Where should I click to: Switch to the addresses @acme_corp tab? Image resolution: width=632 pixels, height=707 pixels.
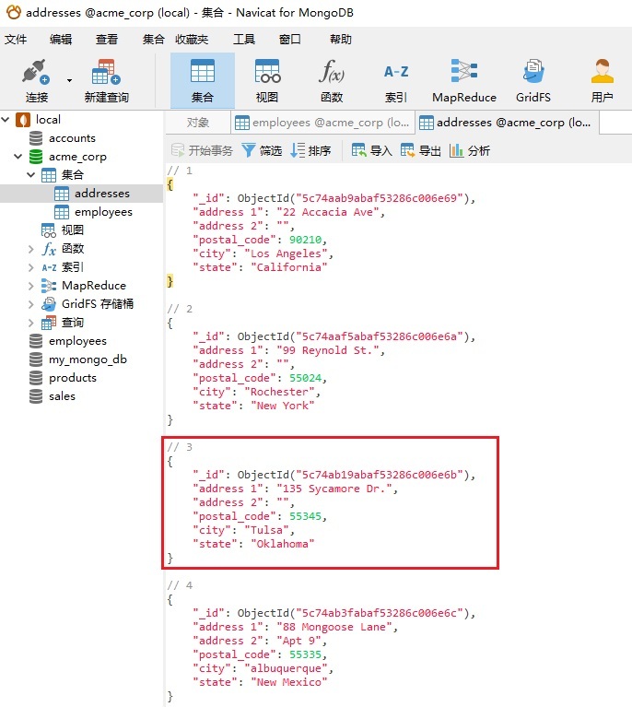click(507, 123)
